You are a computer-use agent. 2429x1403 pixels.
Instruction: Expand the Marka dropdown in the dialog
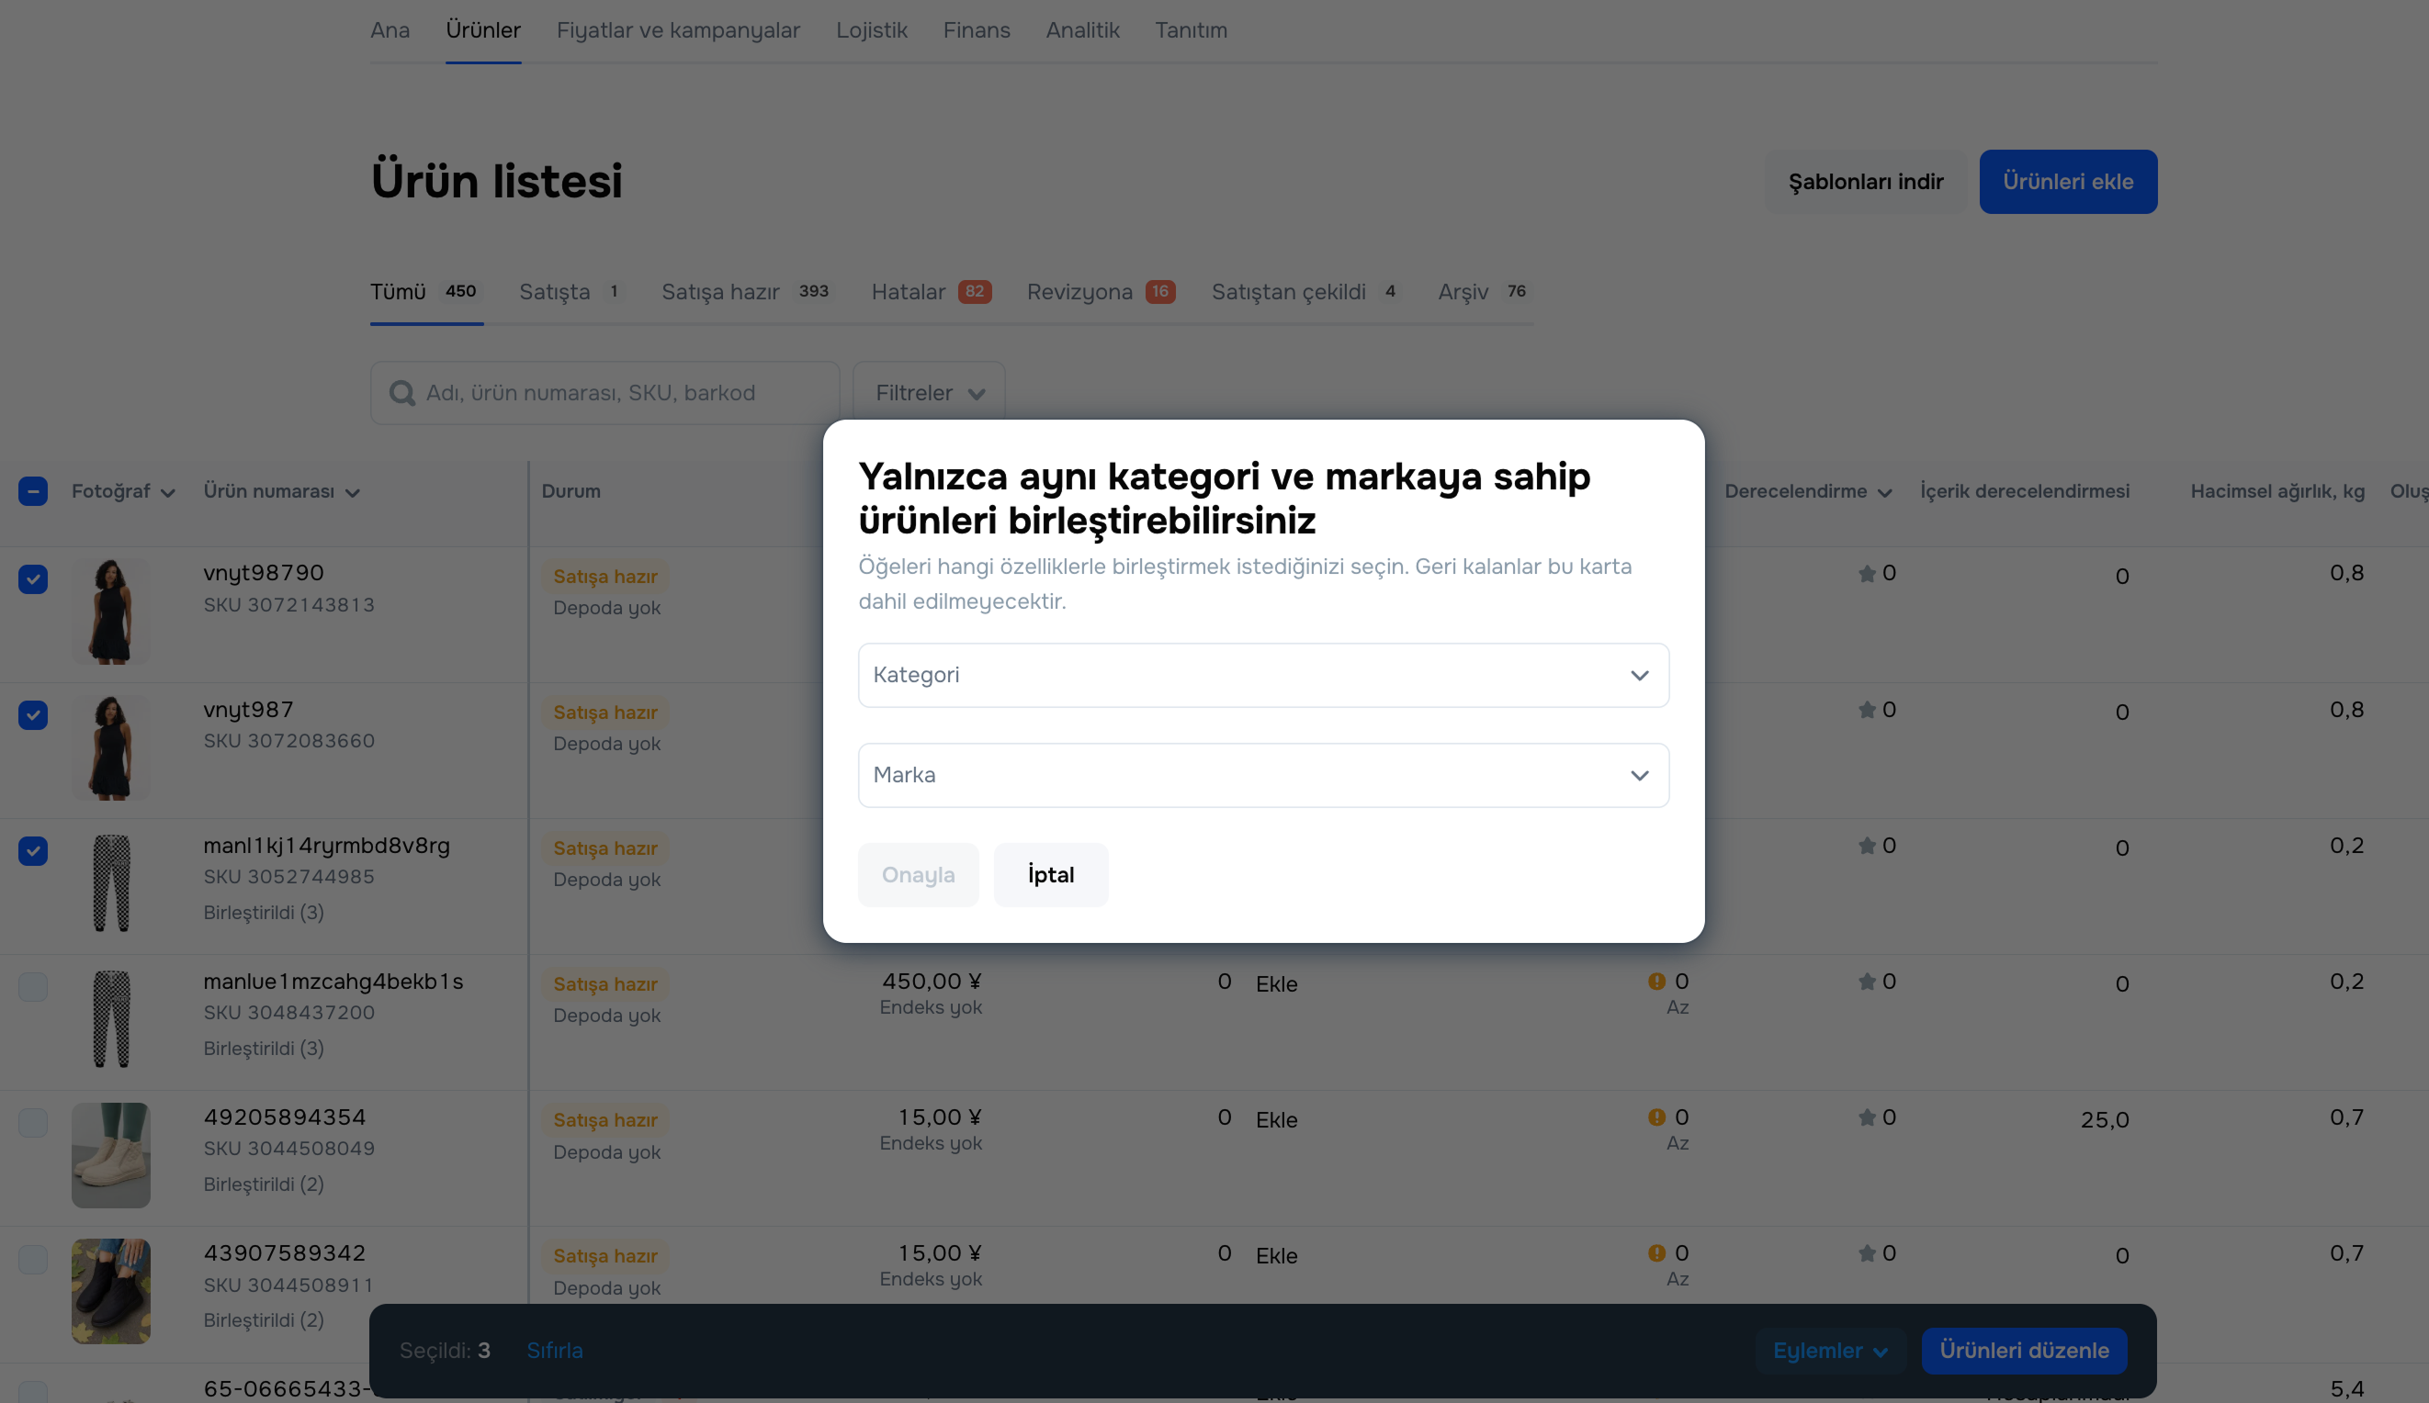click(x=1262, y=776)
